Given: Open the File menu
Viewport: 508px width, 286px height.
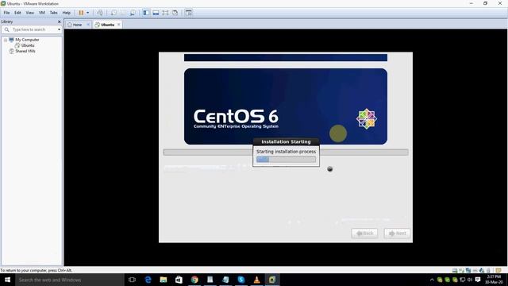Looking at the screenshot, I should 6,13.
